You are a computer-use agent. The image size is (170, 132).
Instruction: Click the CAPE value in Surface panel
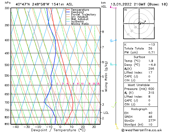pos(149,76)
